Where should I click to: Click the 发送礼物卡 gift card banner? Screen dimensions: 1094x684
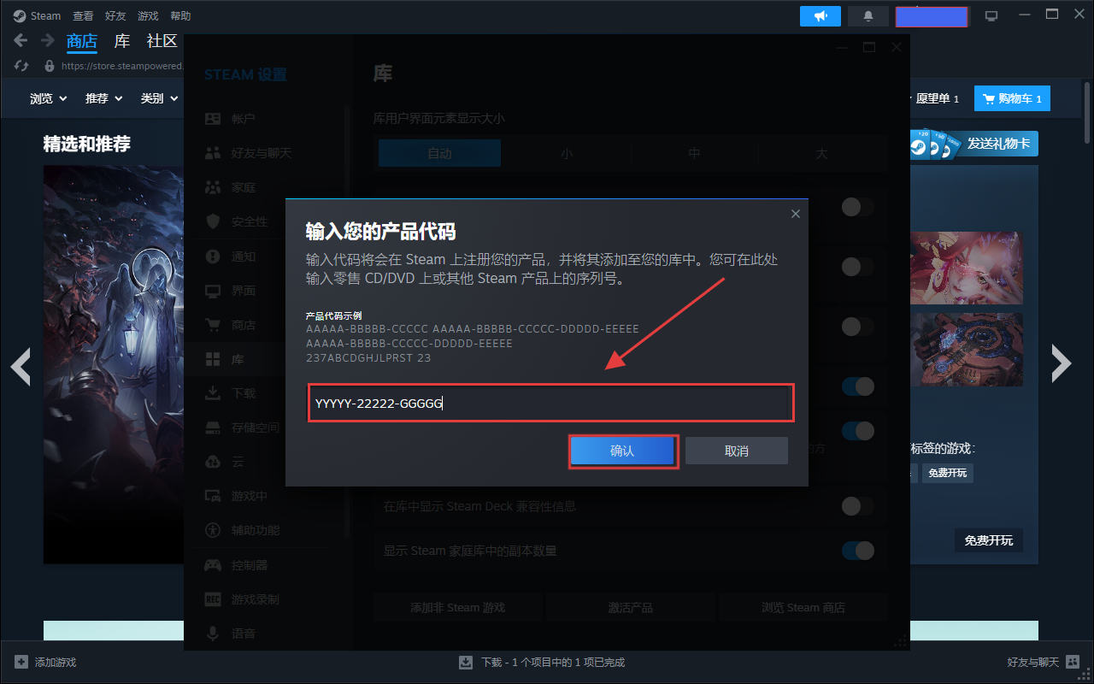[973, 144]
